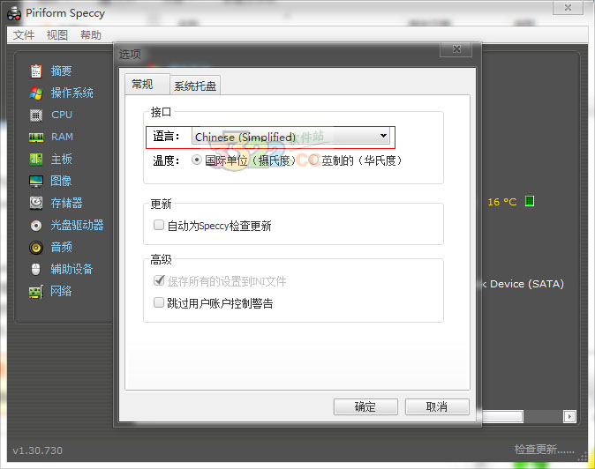595x469 pixels.
Task: Select the 网络 network card icon
Action: [x=36, y=292]
